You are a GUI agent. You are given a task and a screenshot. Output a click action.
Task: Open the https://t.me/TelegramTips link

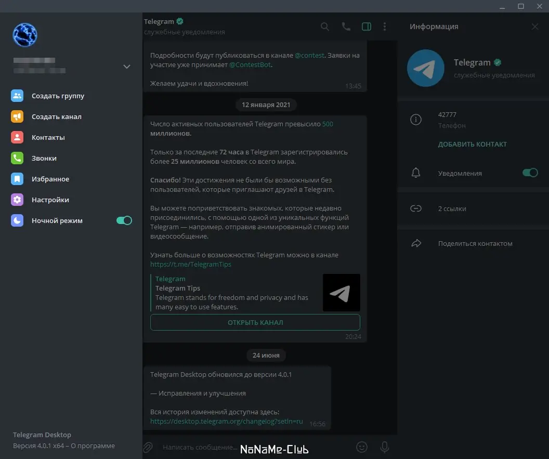point(191,265)
